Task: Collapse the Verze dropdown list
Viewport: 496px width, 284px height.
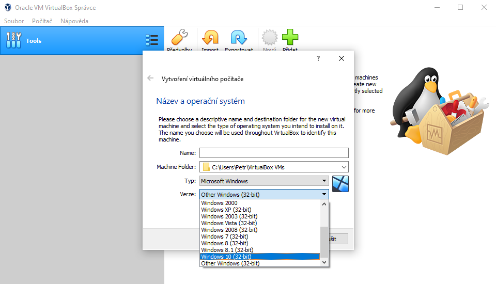Action: (x=324, y=194)
